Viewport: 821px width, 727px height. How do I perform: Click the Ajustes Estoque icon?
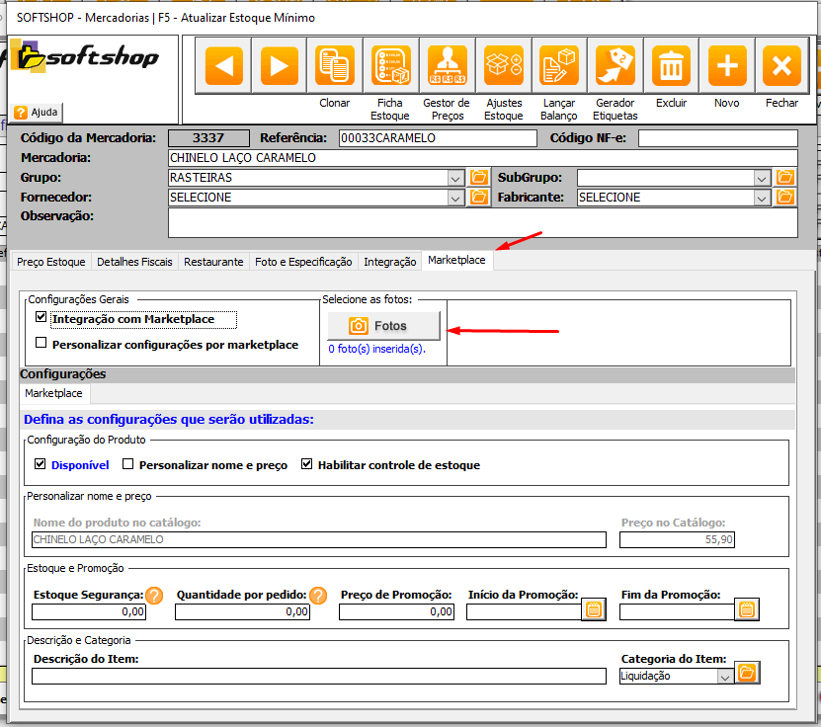point(504,66)
